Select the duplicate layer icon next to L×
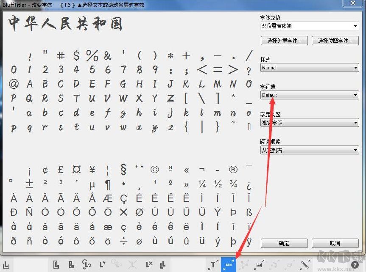 tap(163, 264)
